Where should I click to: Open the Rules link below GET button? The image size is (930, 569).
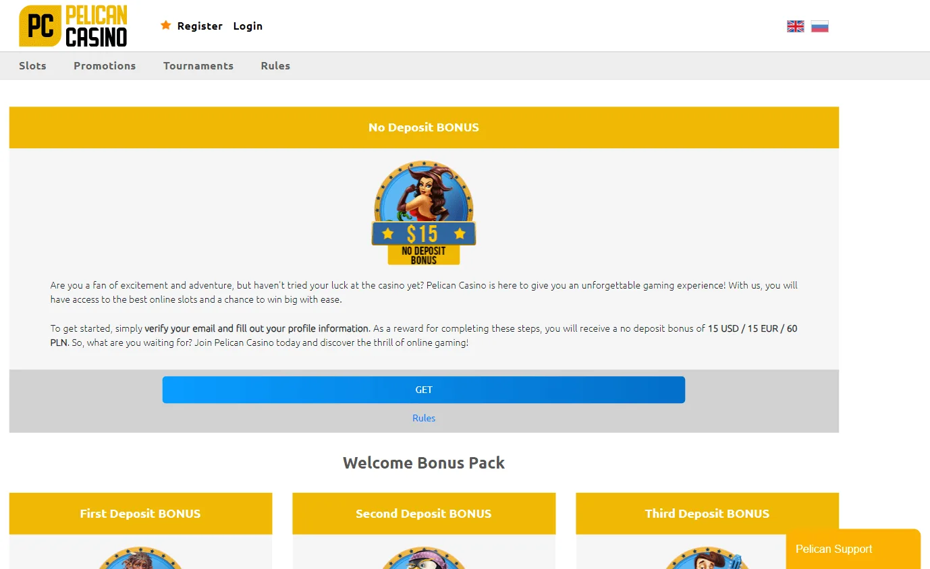pos(424,418)
